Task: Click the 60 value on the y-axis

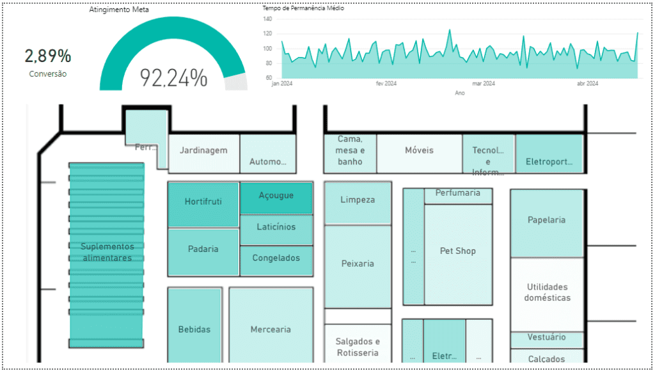Action: (x=269, y=78)
